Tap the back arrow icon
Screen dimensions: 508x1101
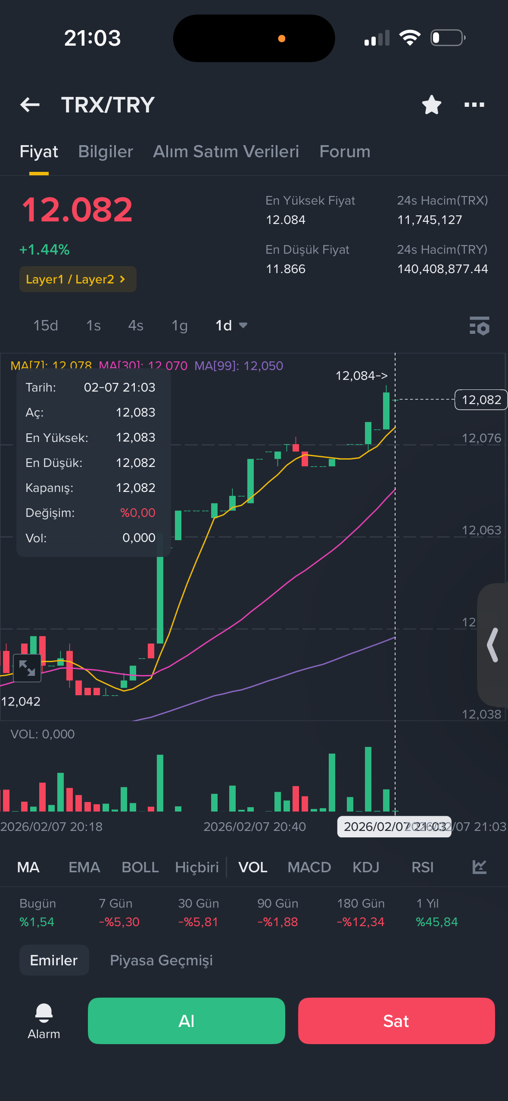(30, 105)
